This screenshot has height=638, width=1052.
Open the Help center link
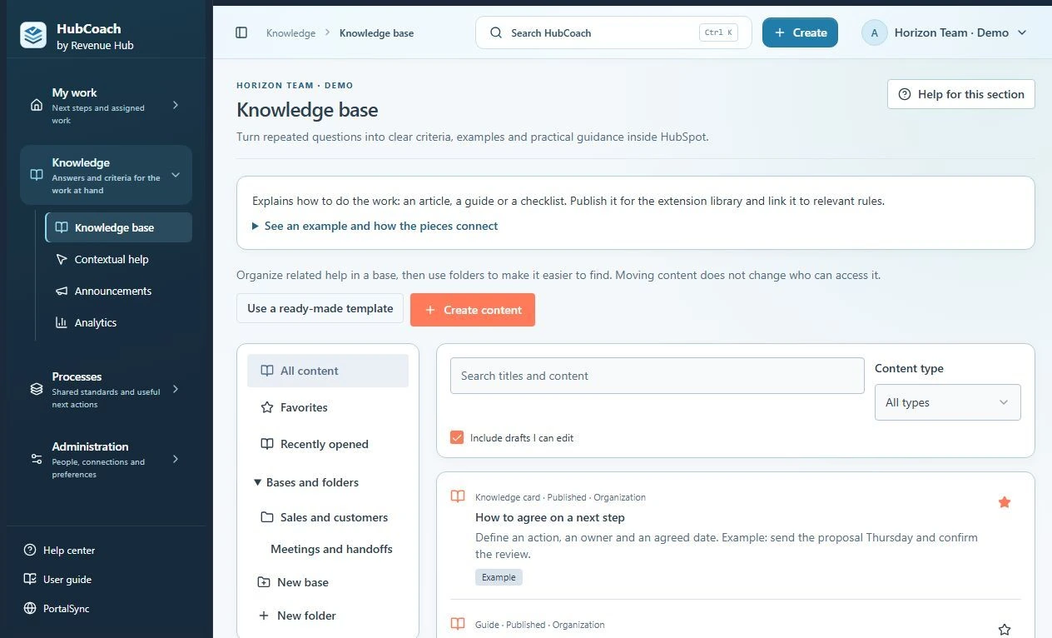[60, 550]
